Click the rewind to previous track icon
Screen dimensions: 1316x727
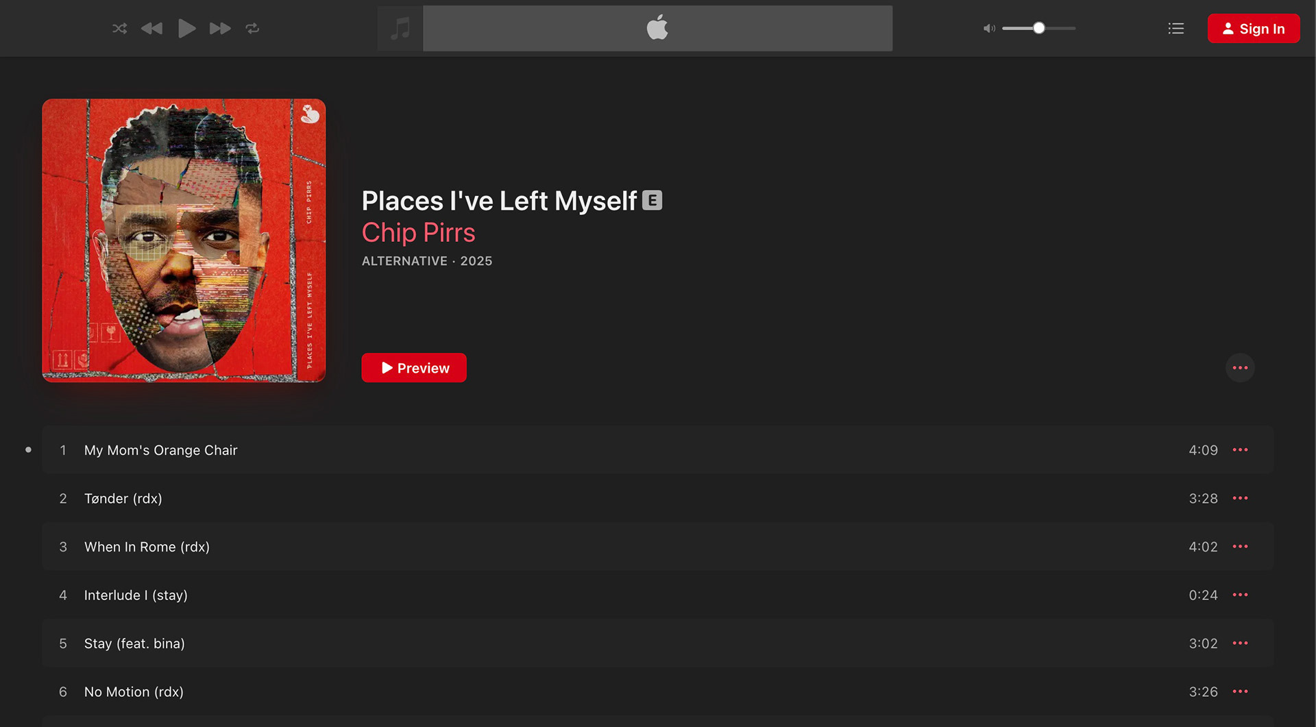pyautogui.click(x=152, y=28)
